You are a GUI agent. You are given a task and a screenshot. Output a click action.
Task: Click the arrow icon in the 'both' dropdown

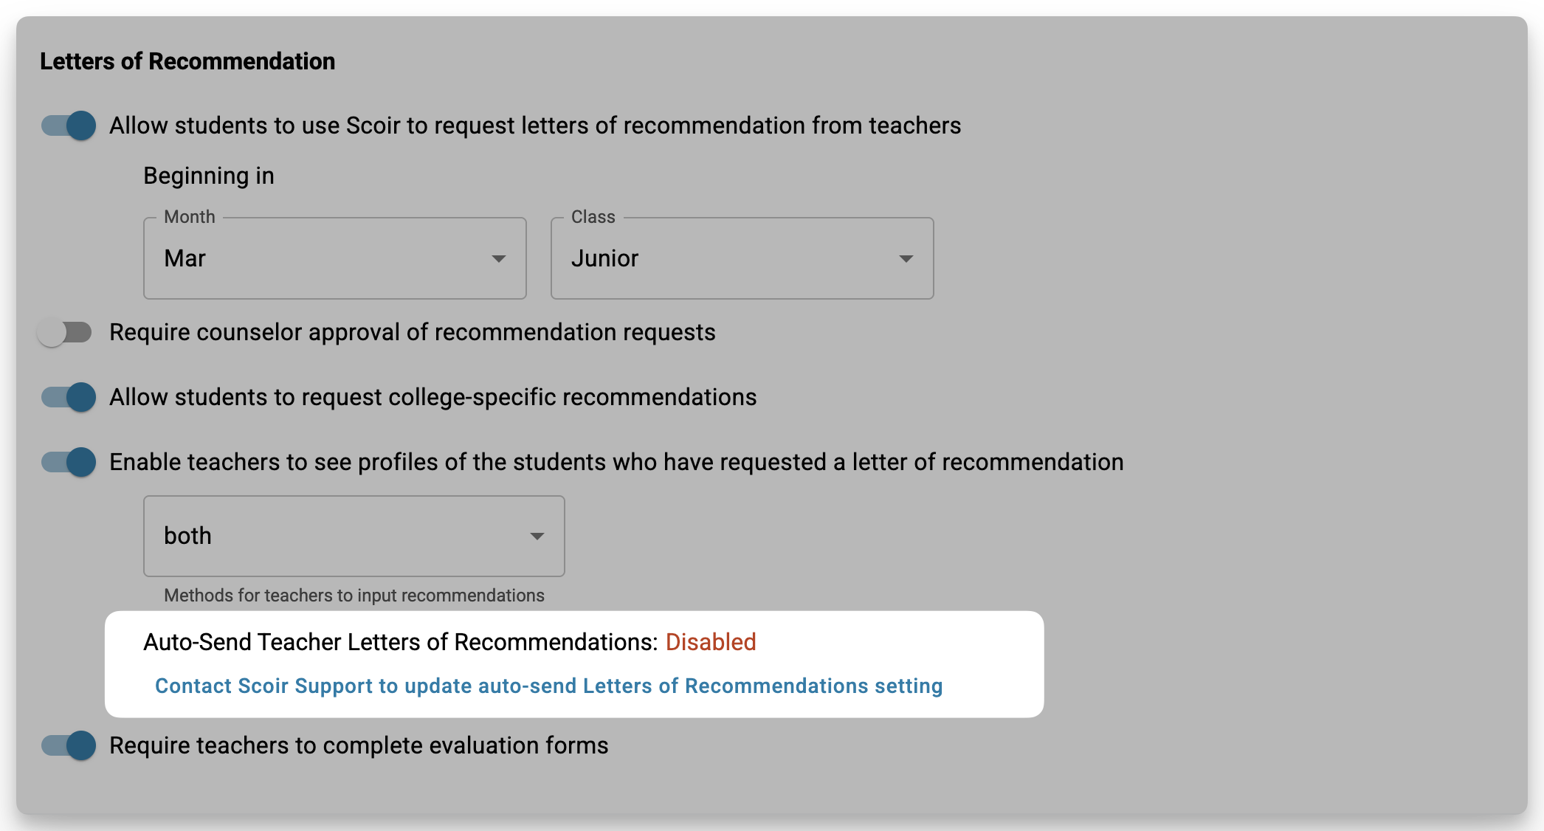click(537, 537)
